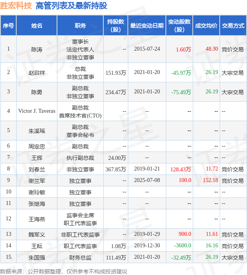Click change amount 128.43万
247x275 pixels.
tap(180, 169)
